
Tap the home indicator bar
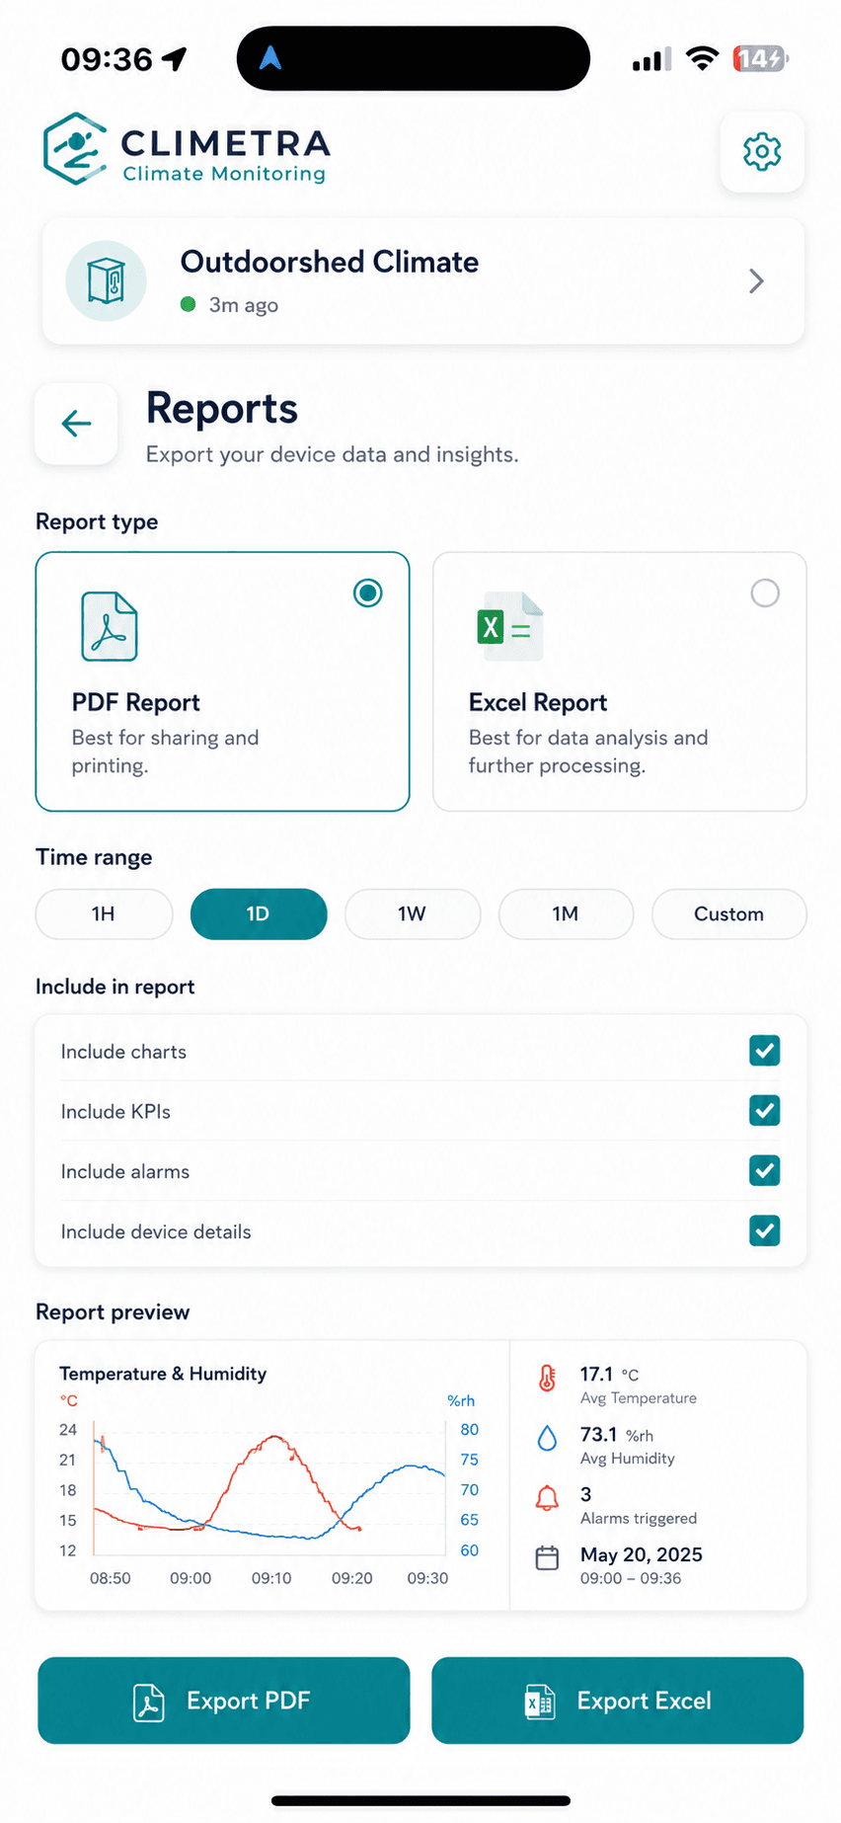point(421,1800)
